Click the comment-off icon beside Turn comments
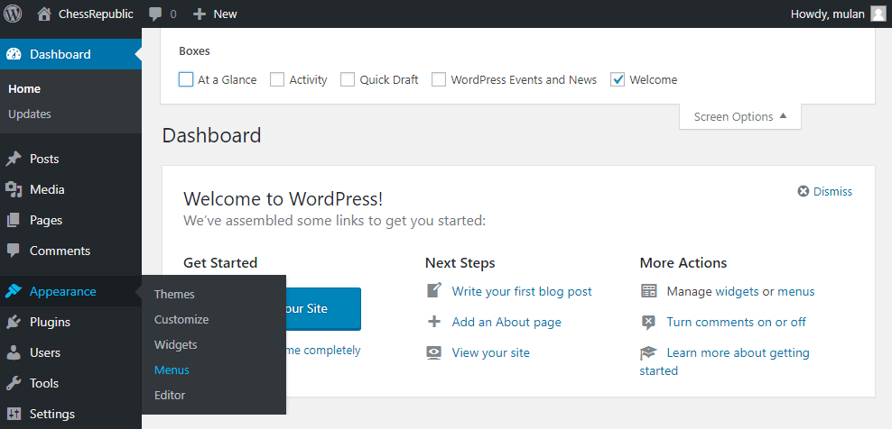Screen dimensions: 892x429 [x=648, y=322]
